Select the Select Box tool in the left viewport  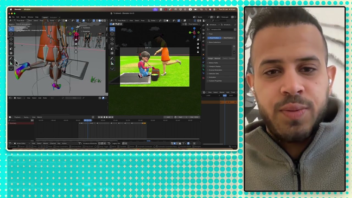click(11, 29)
